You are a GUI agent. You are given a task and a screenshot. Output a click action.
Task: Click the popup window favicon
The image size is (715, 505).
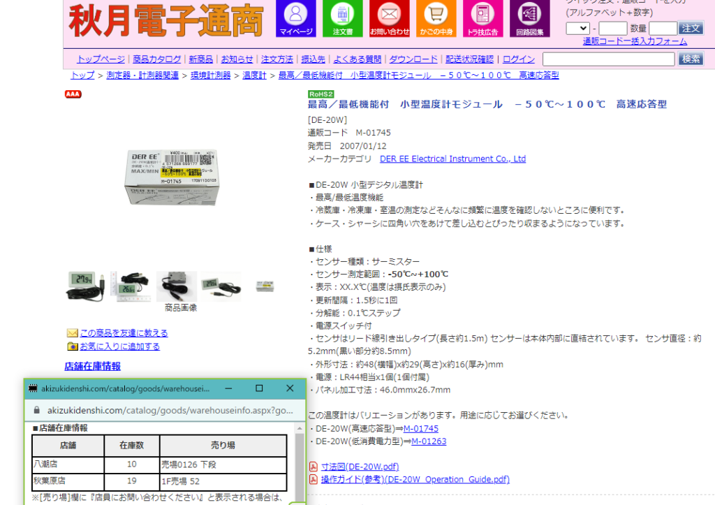33,388
